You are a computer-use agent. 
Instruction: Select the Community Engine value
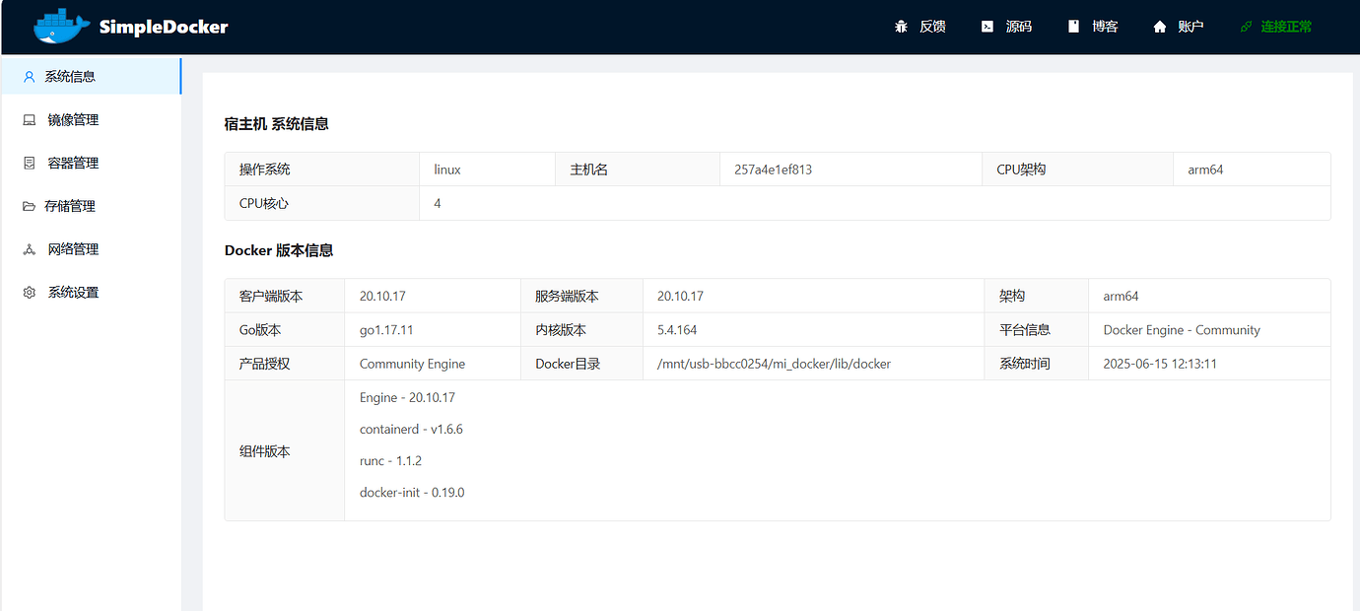pyautogui.click(x=433, y=364)
